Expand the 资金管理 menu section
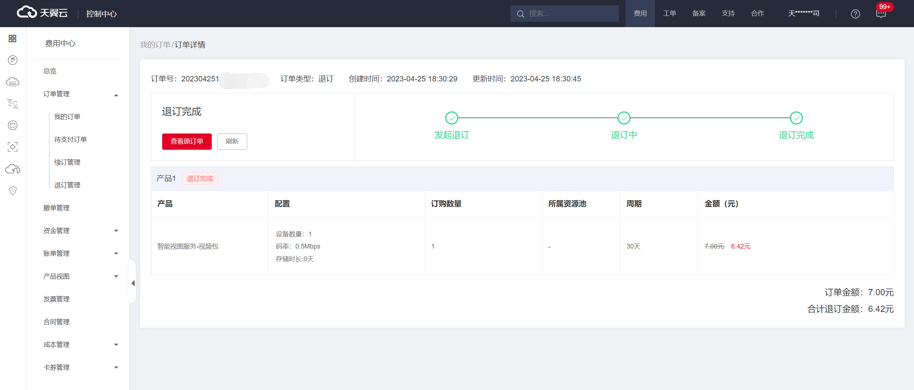The height and width of the screenshot is (390, 914). pos(116,231)
